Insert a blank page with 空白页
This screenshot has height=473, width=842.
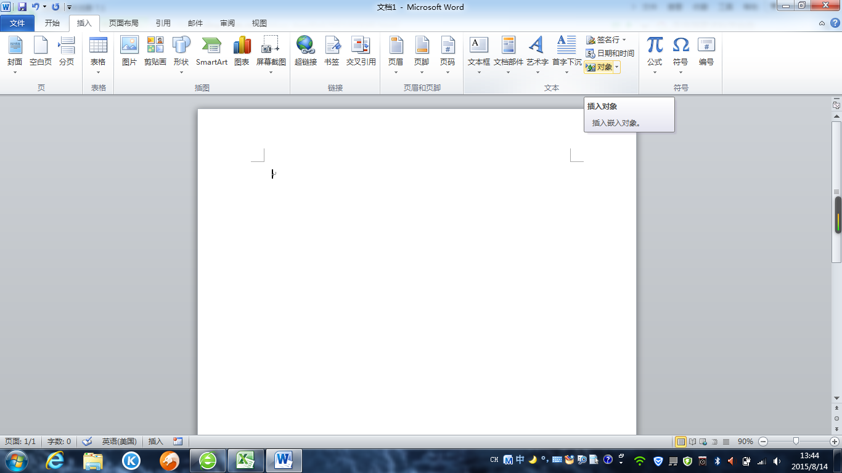point(41,51)
